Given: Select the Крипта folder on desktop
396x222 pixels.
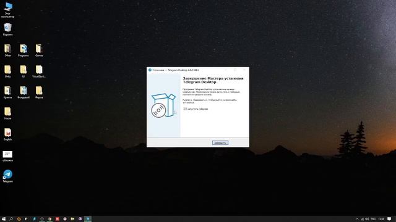Looking at the screenshot, I should pyautogui.click(x=7, y=92).
